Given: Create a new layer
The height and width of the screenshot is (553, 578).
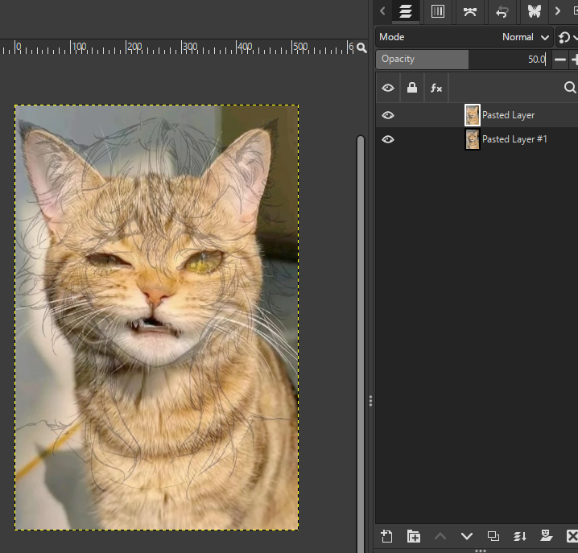Looking at the screenshot, I should click(386, 536).
